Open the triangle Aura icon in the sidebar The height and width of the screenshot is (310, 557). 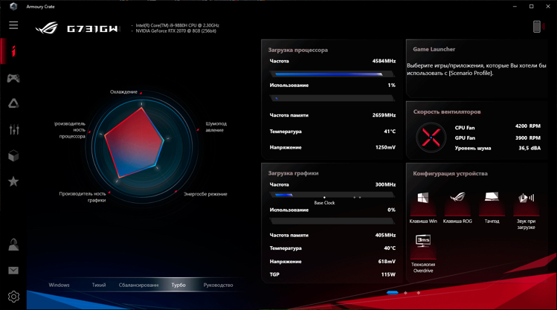[x=13, y=104]
